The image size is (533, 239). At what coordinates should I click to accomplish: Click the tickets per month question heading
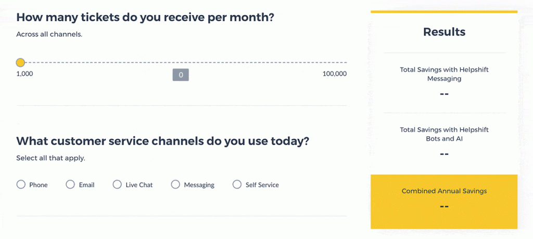click(145, 17)
